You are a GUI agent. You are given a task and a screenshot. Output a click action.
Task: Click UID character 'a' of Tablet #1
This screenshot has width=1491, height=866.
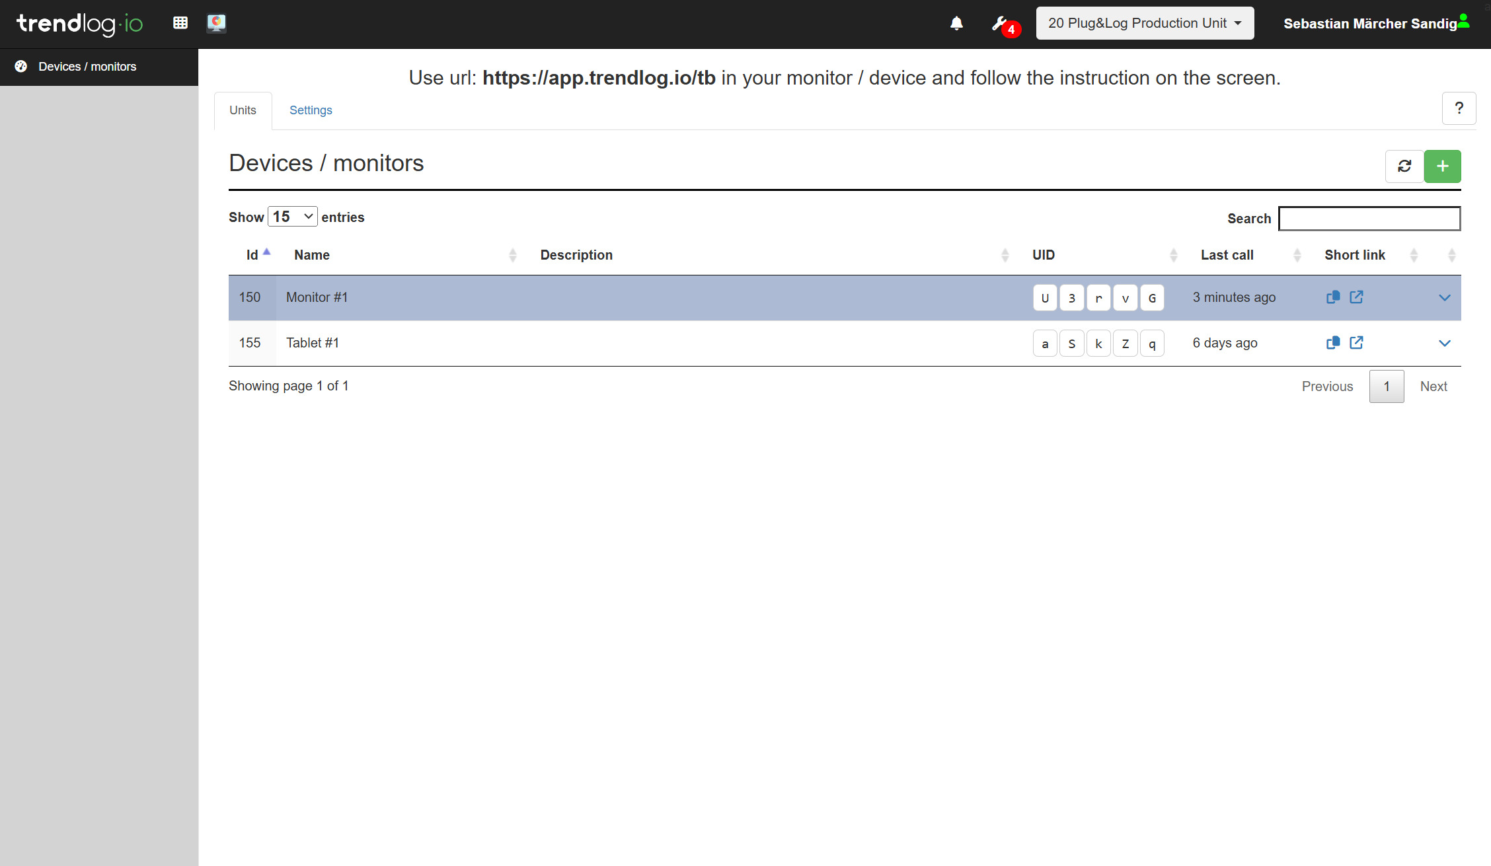click(1045, 343)
